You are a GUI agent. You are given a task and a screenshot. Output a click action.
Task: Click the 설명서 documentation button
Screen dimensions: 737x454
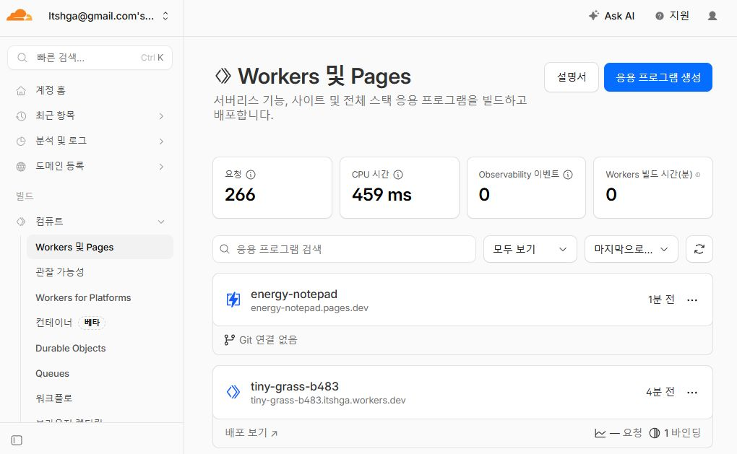[572, 77]
